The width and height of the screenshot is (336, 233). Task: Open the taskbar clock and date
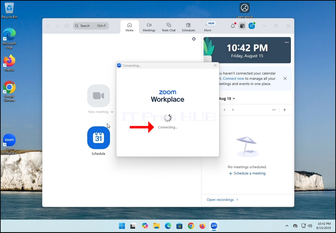pos(324,226)
